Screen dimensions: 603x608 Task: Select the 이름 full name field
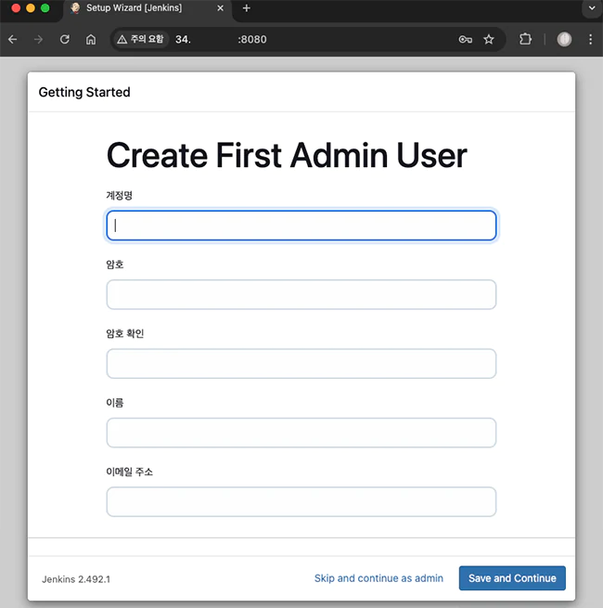(x=301, y=433)
